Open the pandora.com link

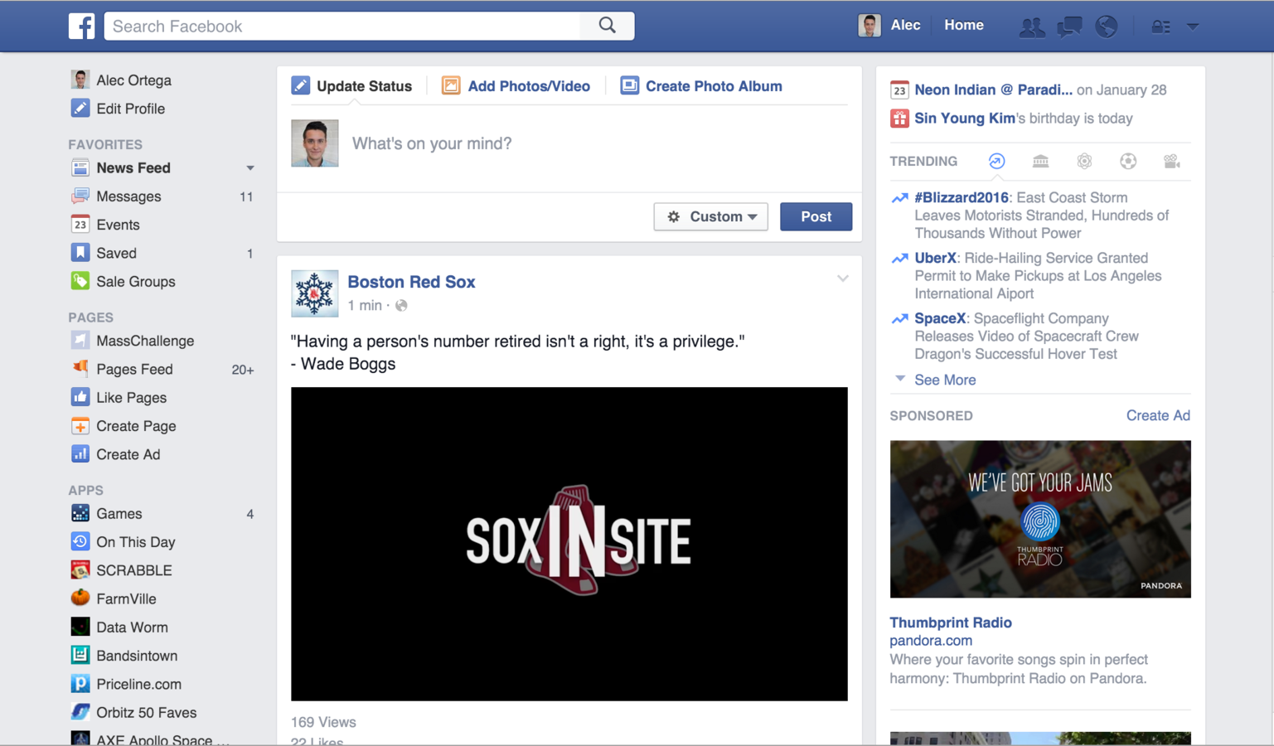(931, 641)
